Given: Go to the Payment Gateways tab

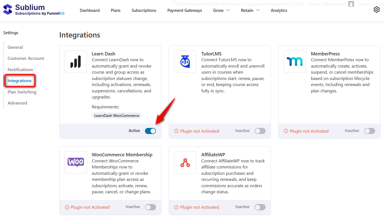Looking at the screenshot, I should pos(184,10).
